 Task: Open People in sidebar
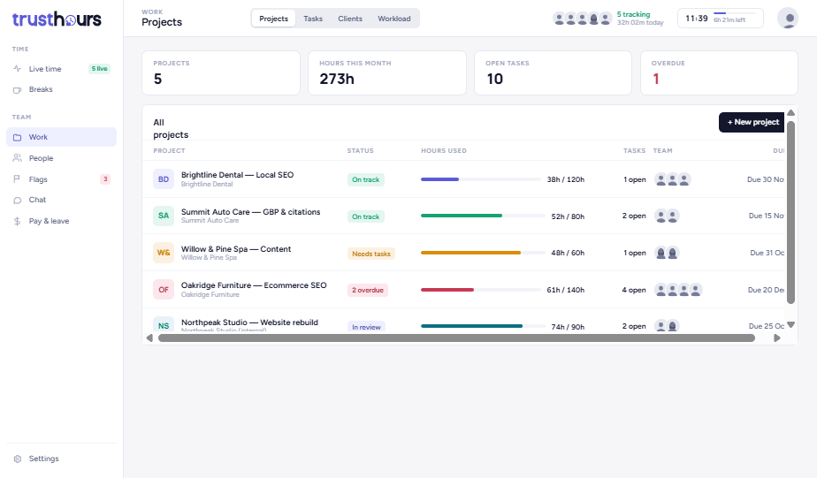(62, 158)
